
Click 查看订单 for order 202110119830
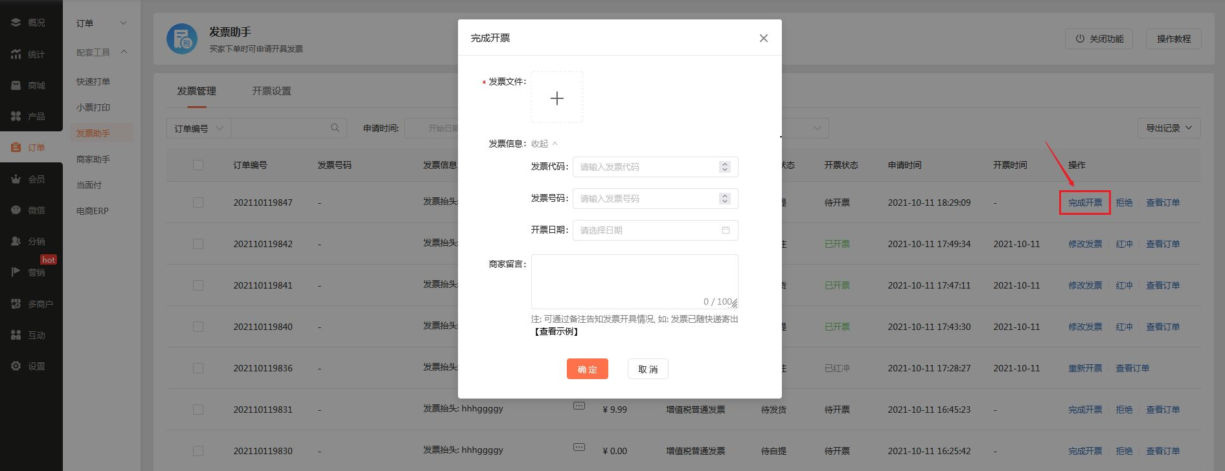[1163, 451]
